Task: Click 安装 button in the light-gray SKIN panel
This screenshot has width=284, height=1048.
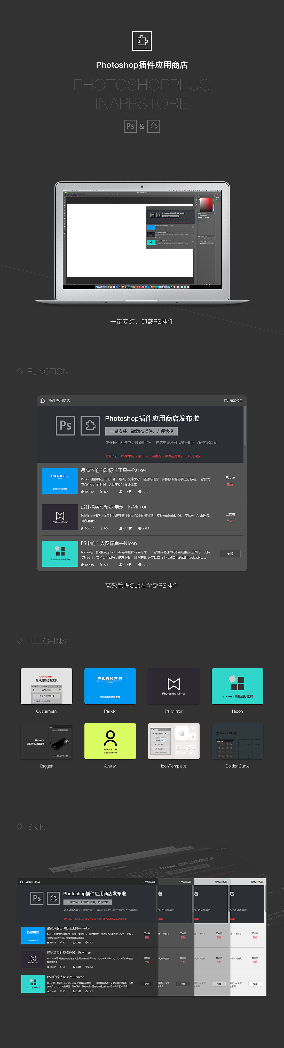Action: (219, 984)
